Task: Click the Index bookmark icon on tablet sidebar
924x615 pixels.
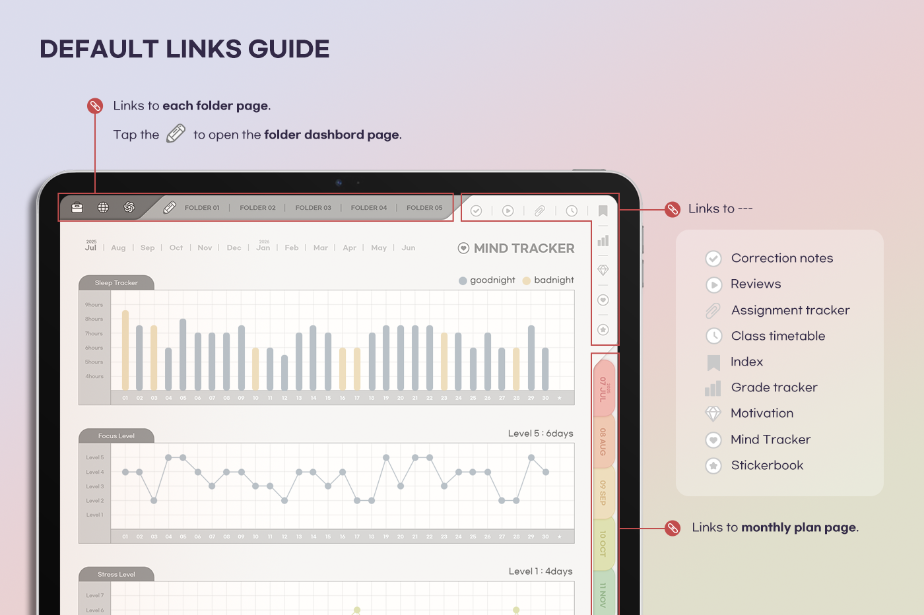Action: point(603,210)
